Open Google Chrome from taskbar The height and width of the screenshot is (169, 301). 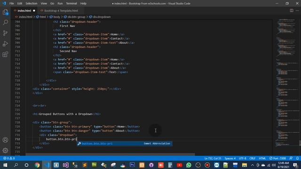coord(37,165)
